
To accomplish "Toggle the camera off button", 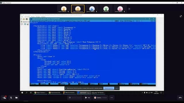I will [x=17, y=98].
